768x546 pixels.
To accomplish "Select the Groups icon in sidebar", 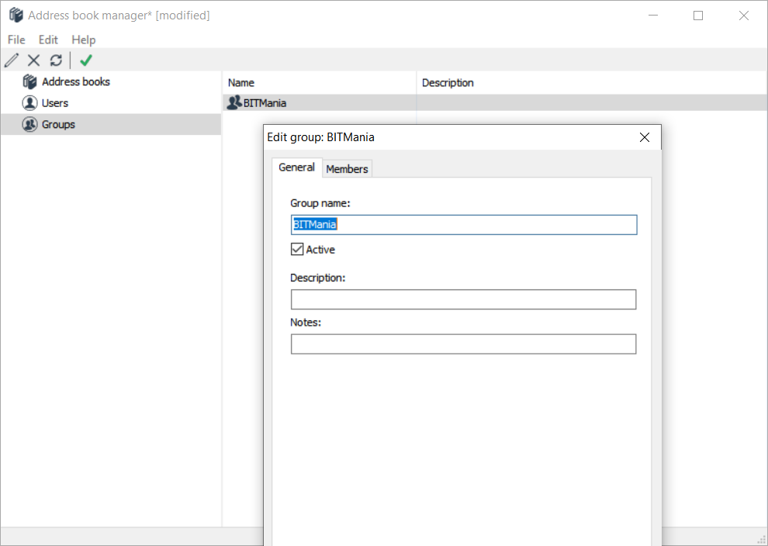I will click(x=29, y=124).
